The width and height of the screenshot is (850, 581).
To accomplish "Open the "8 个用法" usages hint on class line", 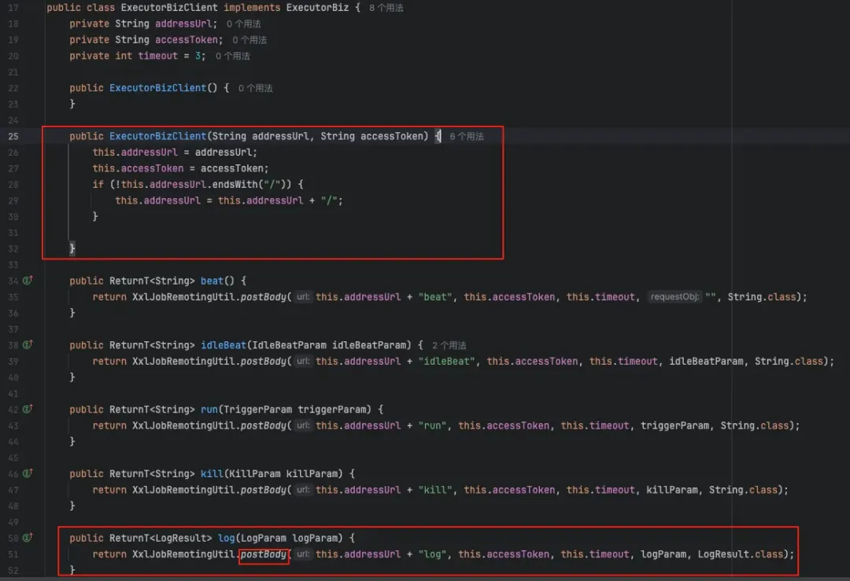I will click(x=386, y=8).
